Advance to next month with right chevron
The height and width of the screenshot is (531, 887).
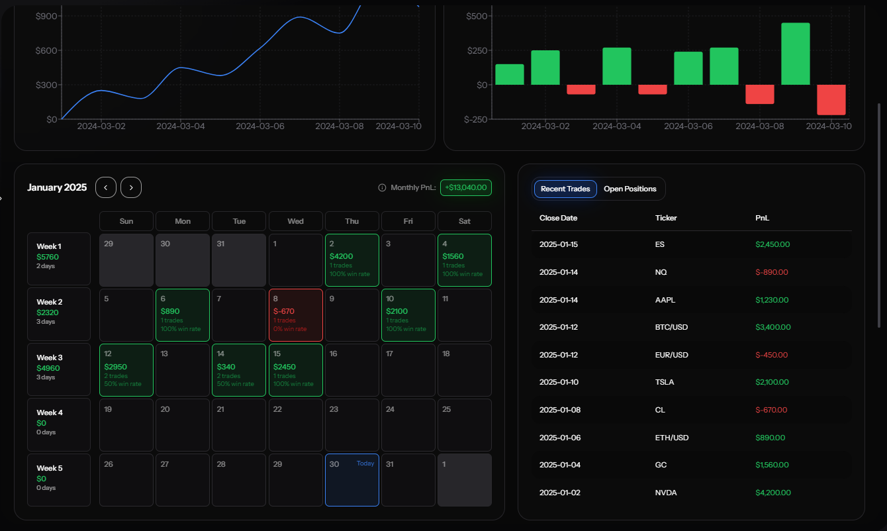[131, 187]
